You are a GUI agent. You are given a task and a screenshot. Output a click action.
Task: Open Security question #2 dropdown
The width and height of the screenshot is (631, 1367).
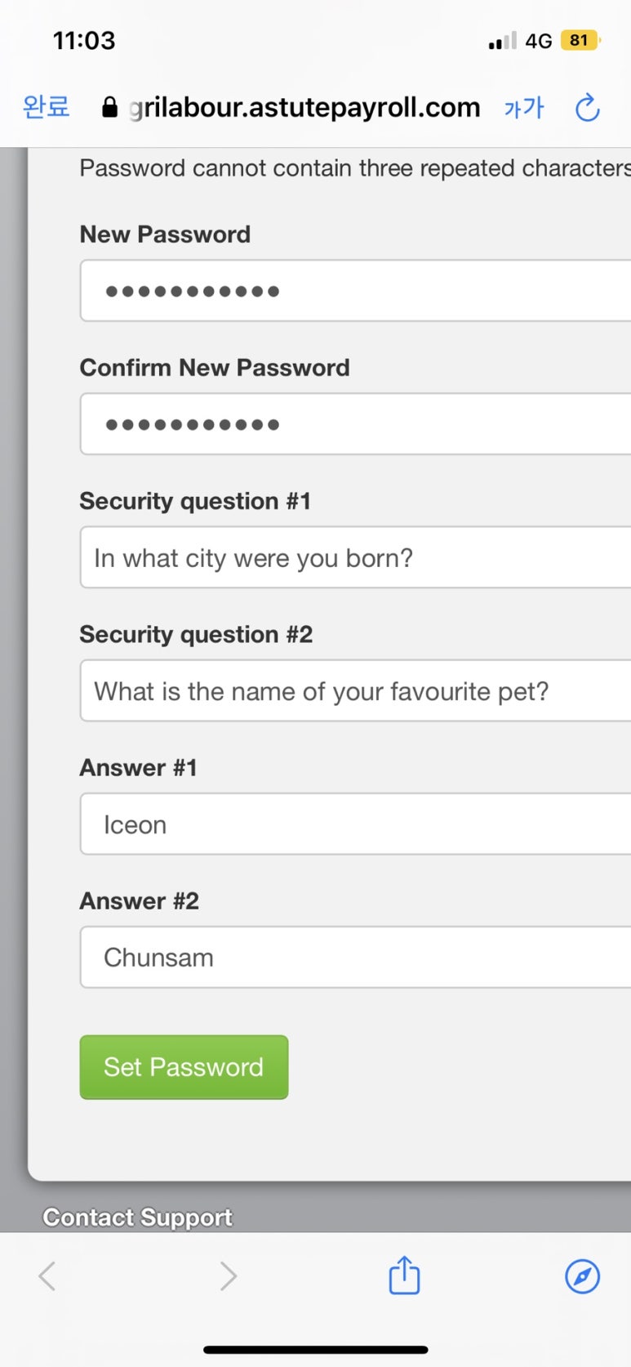[356, 690]
